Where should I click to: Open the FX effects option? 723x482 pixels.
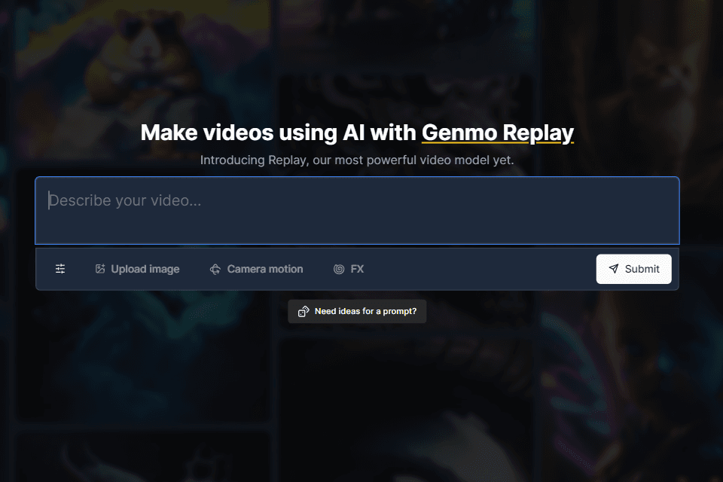point(349,269)
